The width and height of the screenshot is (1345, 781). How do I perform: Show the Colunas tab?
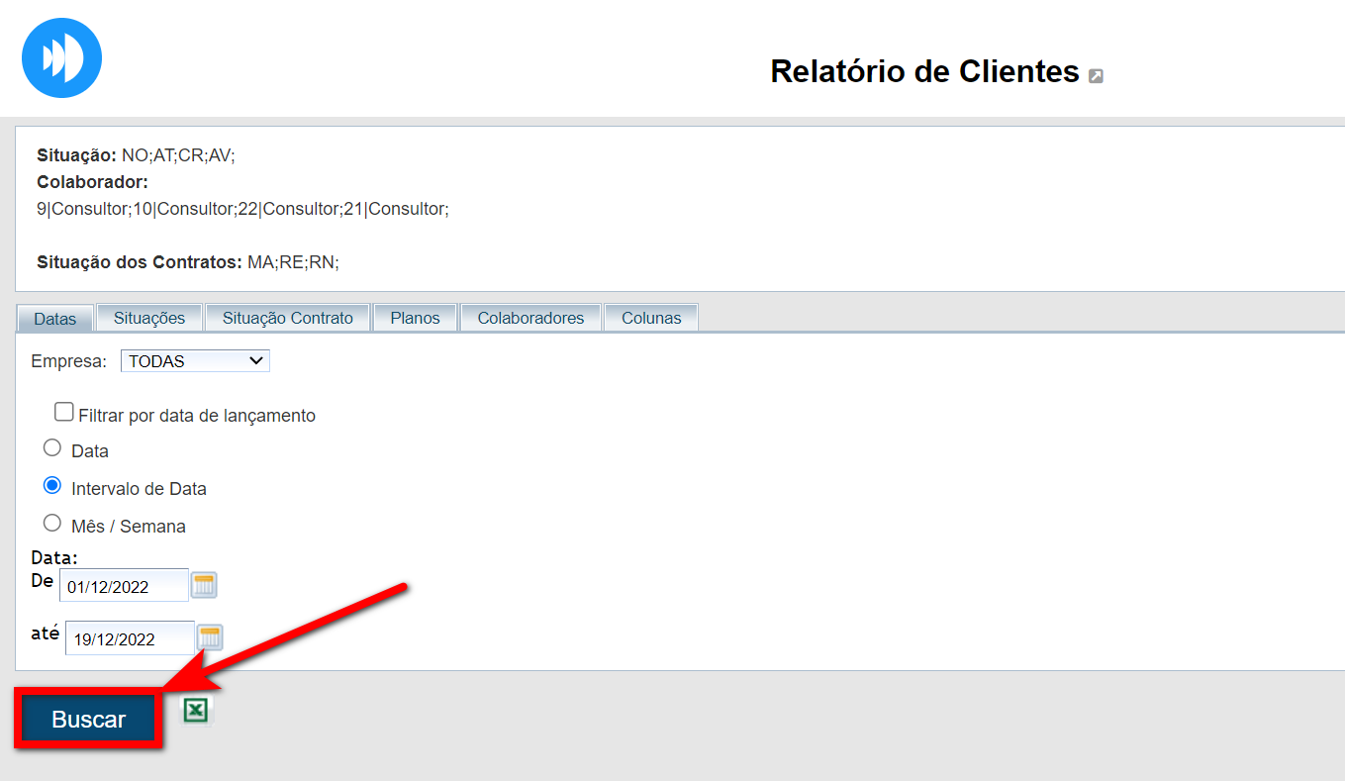click(x=651, y=318)
